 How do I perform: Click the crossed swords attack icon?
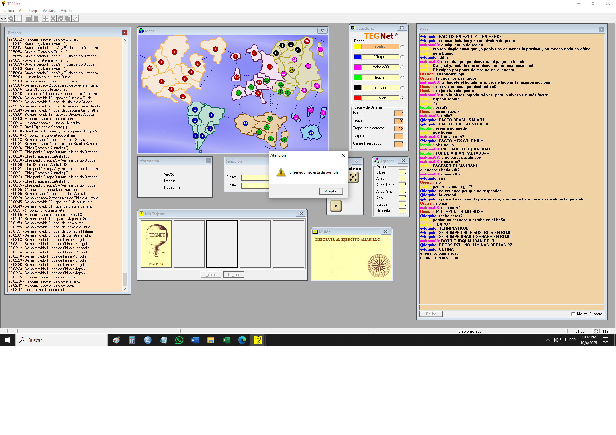click(53, 19)
